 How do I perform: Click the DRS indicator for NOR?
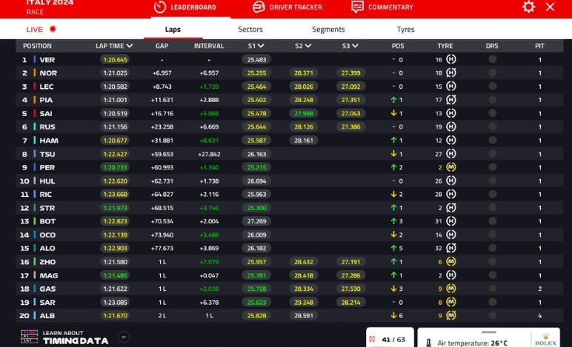(492, 73)
